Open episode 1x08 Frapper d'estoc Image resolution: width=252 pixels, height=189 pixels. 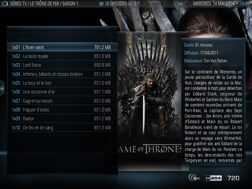(62, 110)
